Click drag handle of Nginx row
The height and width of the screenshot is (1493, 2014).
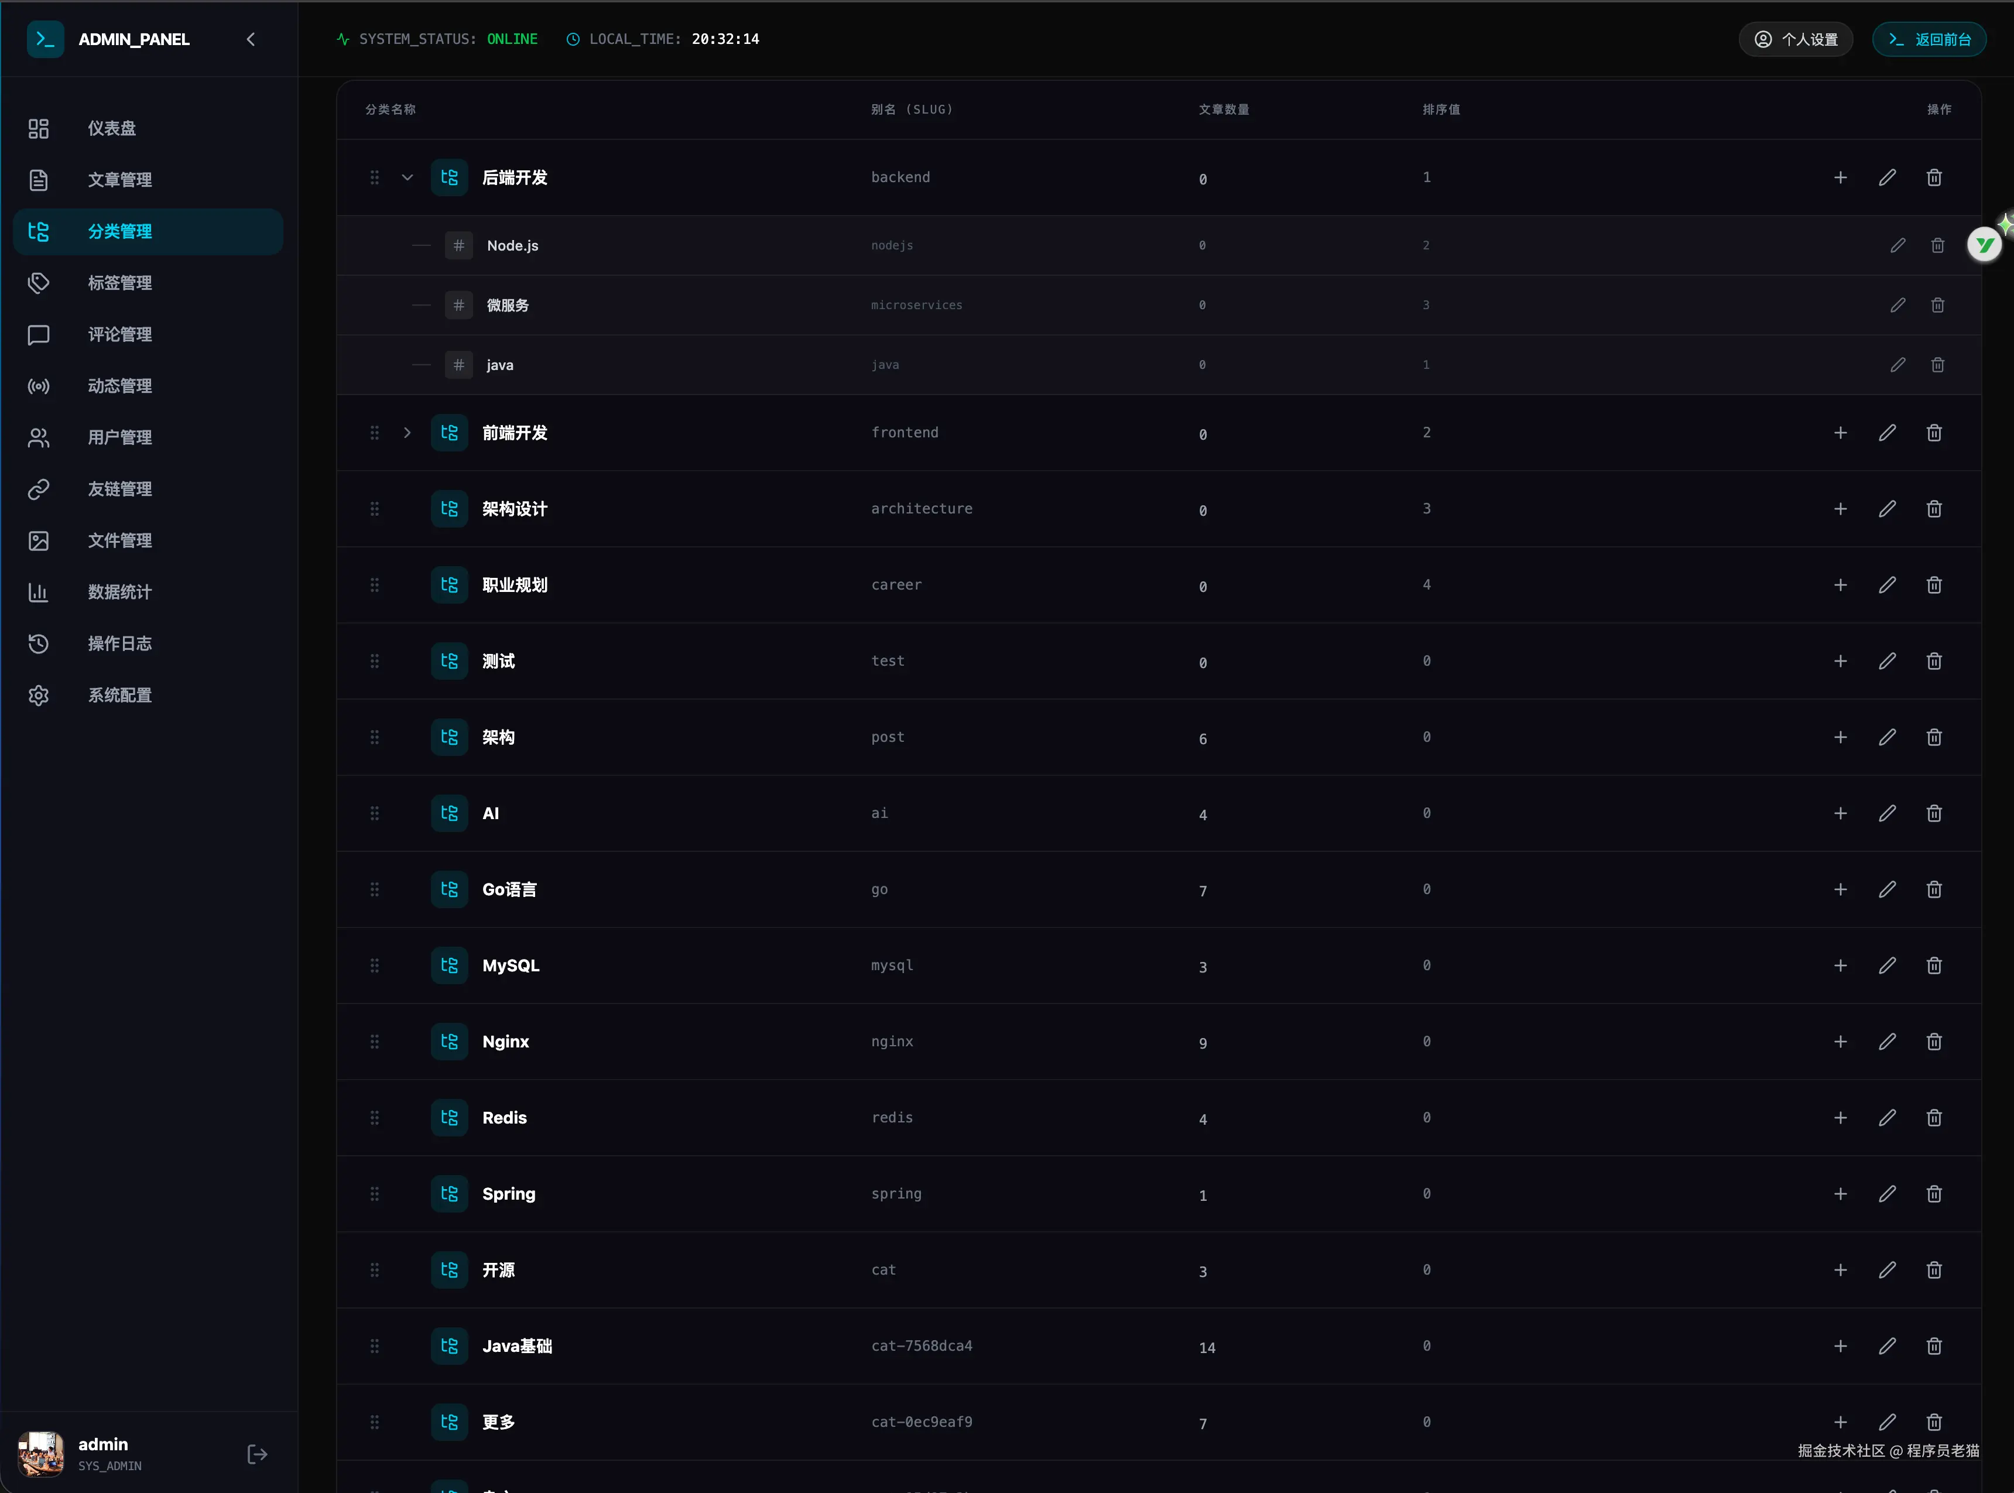374,1041
